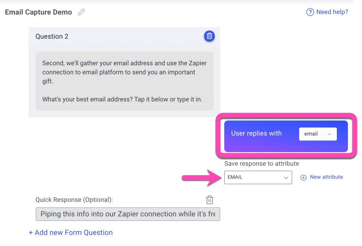Click the New attribute link
362x246 pixels.
tap(326, 177)
